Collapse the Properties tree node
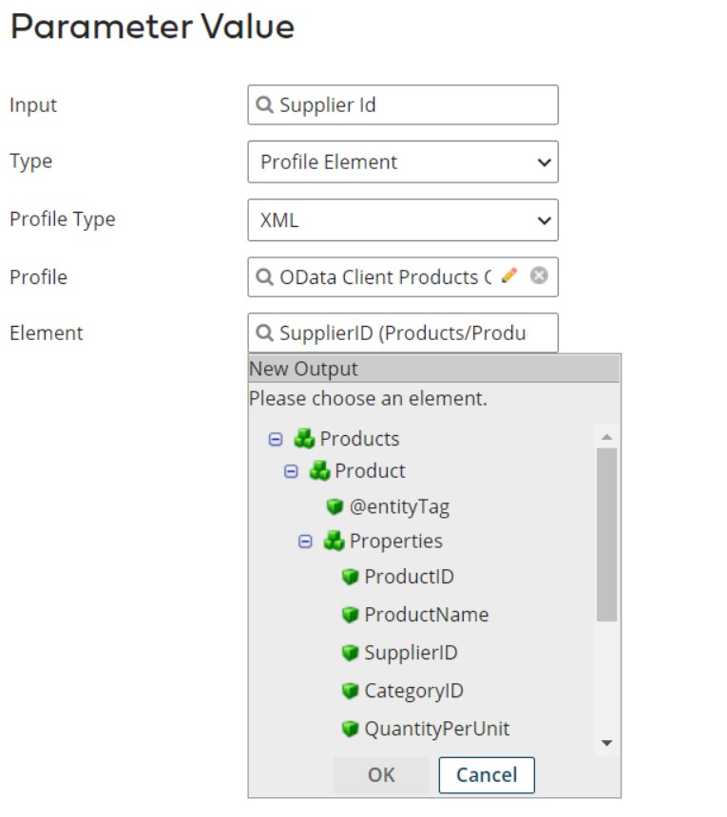The height and width of the screenshot is (817, 727). pos(306,541)
